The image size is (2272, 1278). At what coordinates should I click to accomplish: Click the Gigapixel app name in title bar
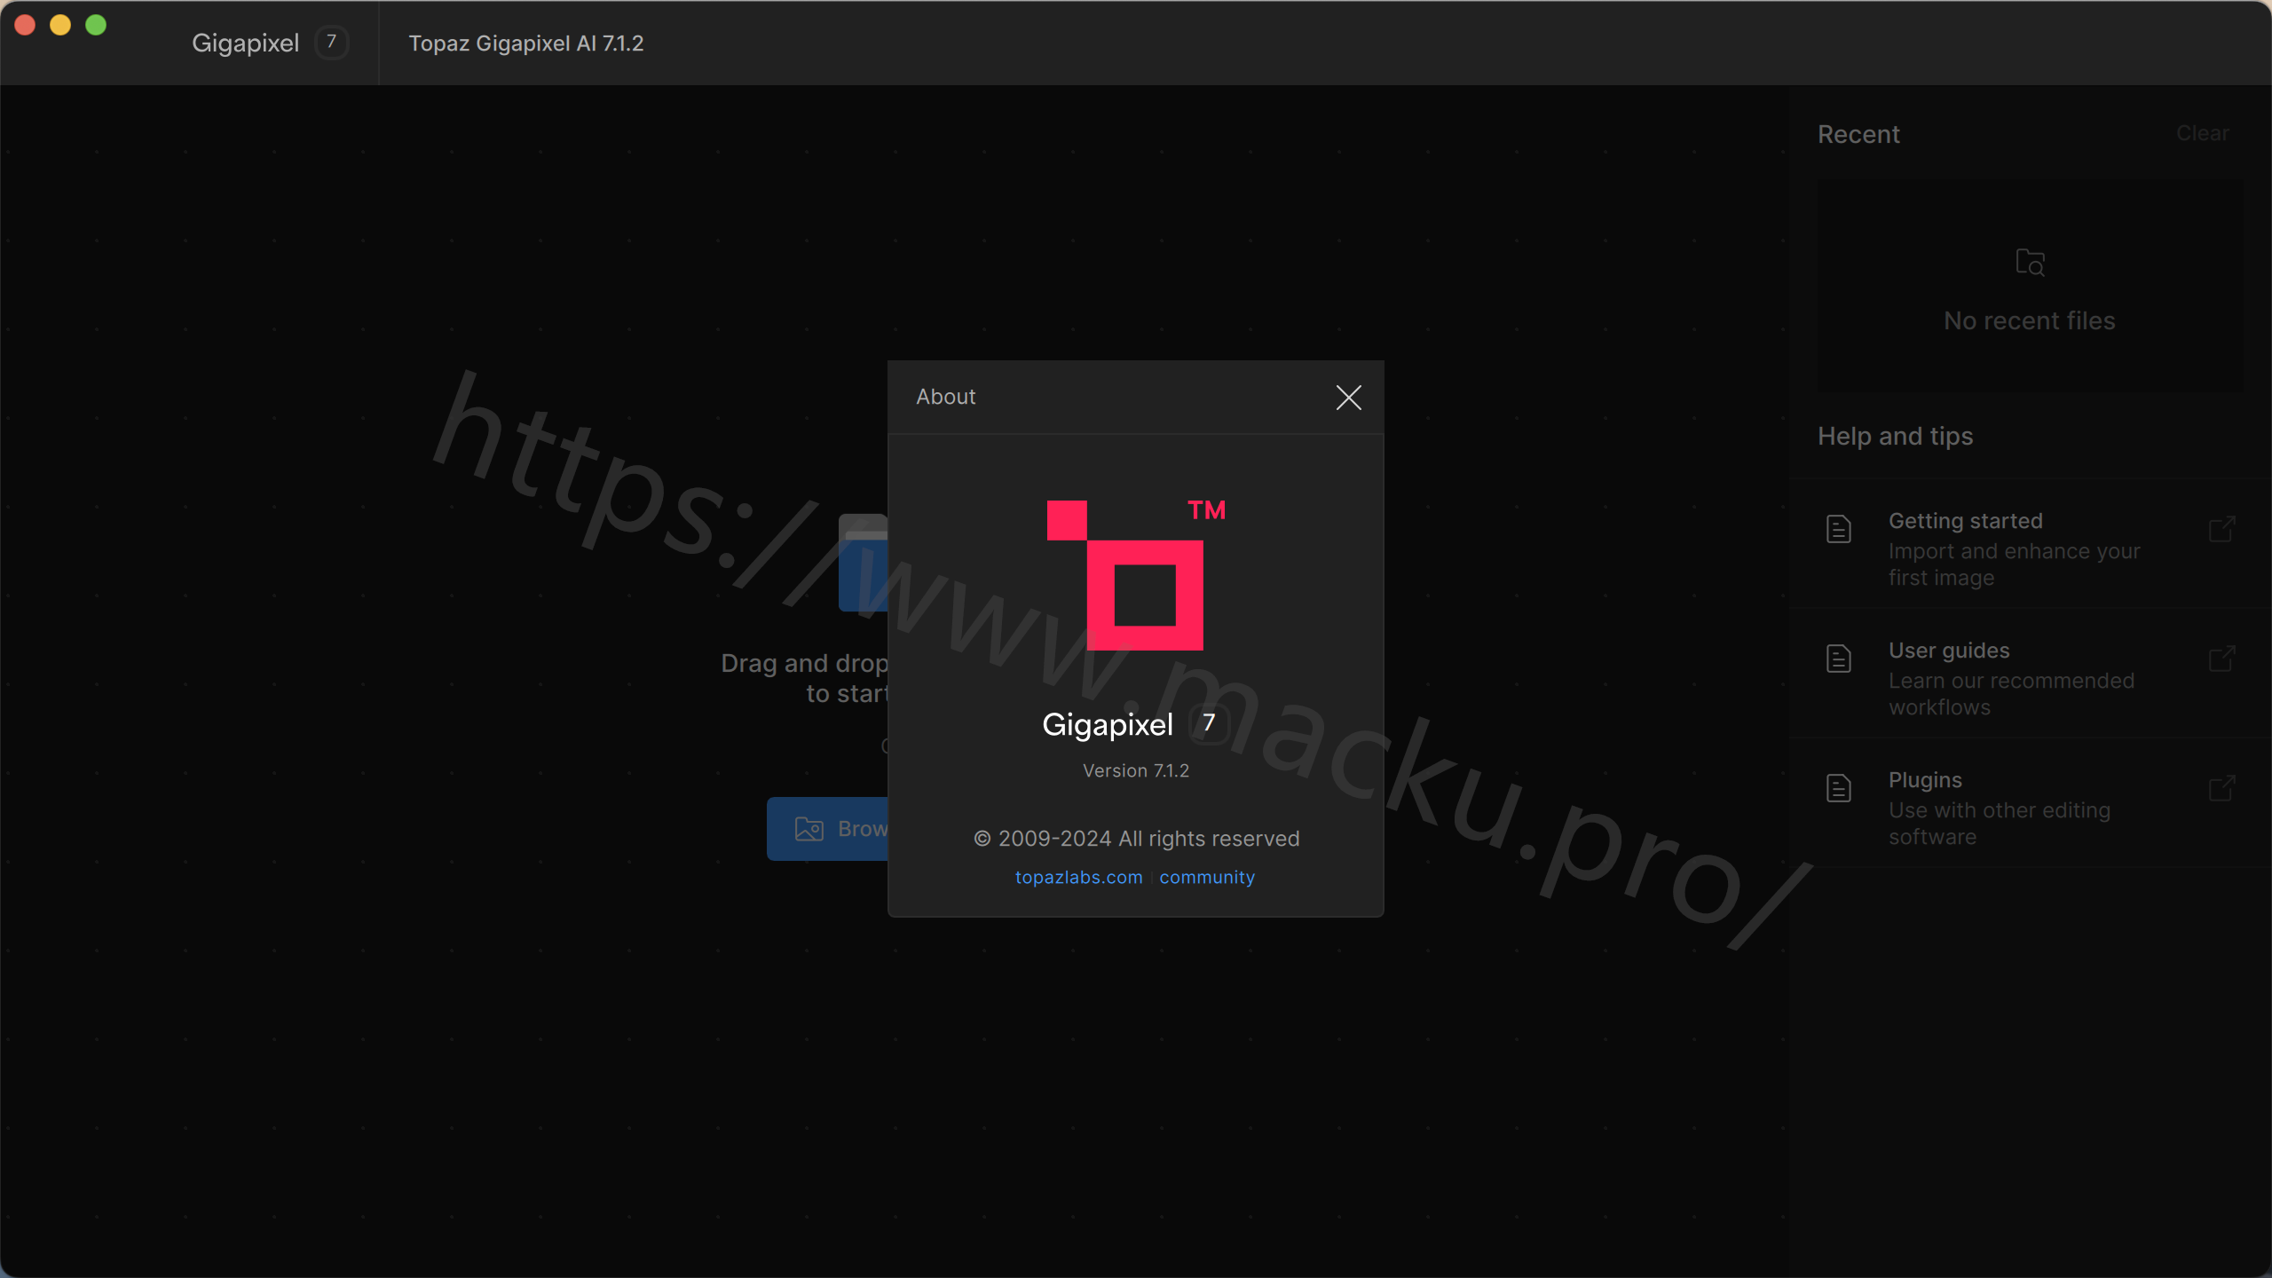245,43
